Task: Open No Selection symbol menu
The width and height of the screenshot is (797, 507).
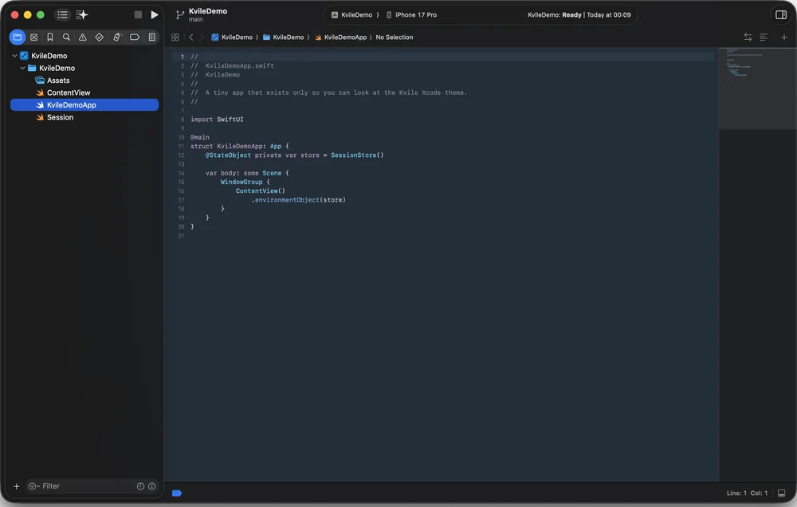Action: pos(395,37)
